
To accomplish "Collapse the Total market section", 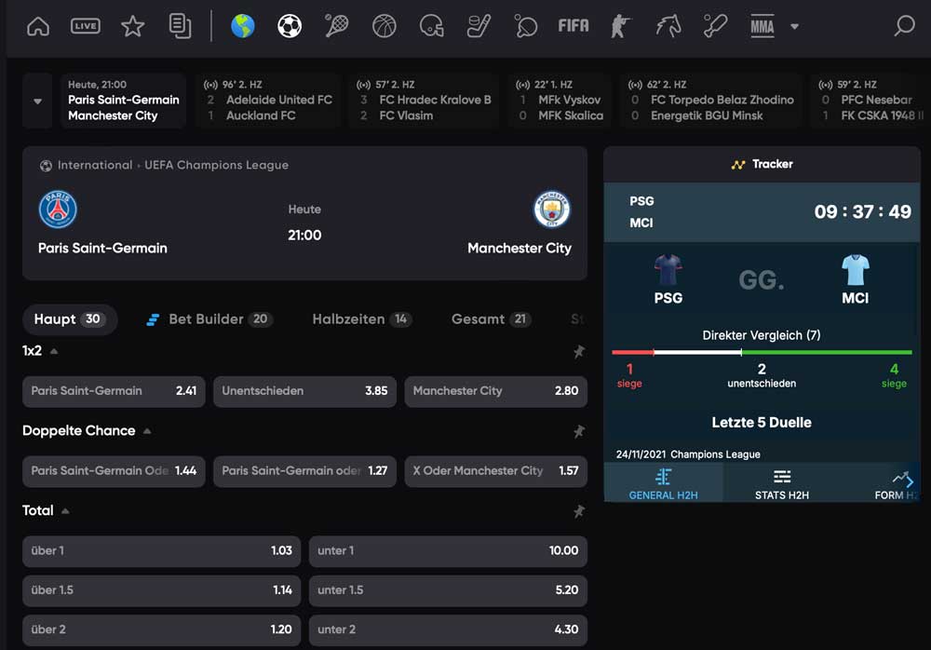I will click(x=65, y=510).
